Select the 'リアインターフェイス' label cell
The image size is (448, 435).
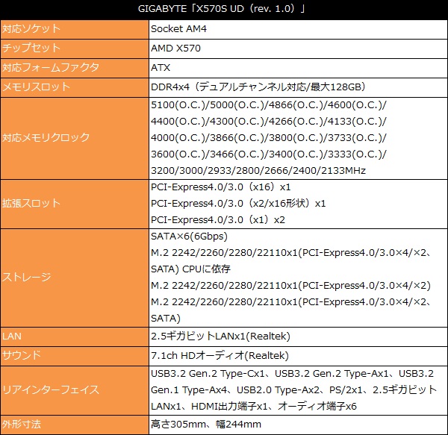pyautogui.click(x=74, y=390)
